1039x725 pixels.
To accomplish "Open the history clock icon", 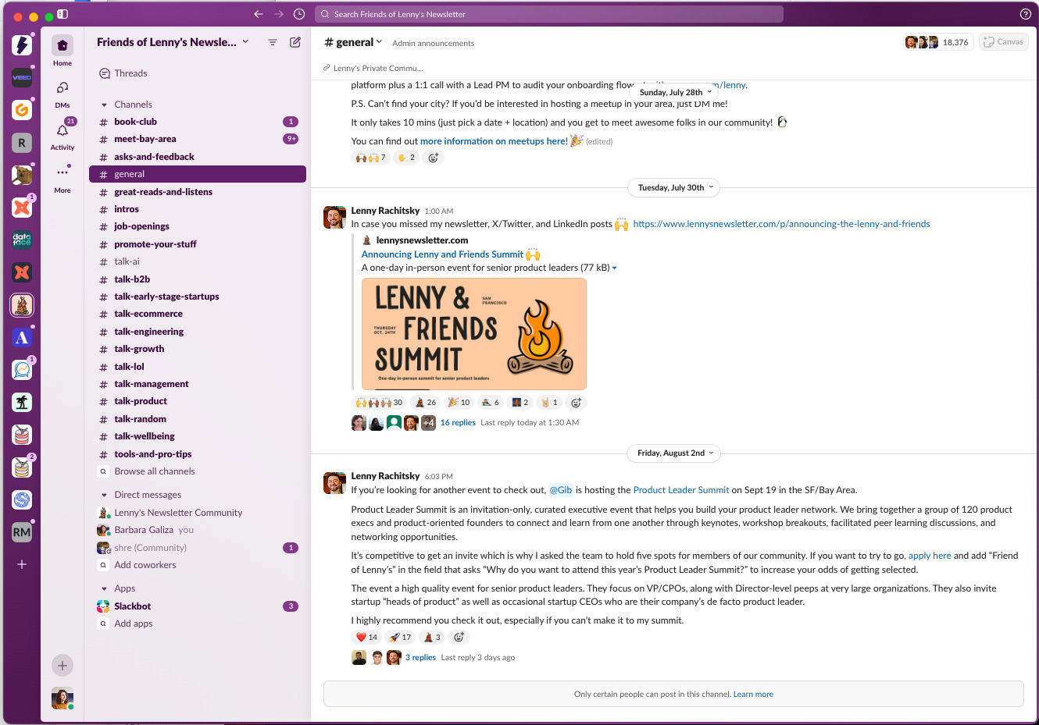I will pos(299,14).
